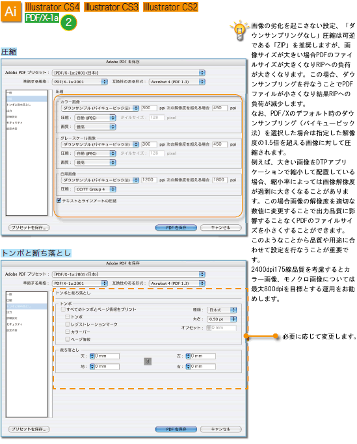
Task: Click プリセットを保存... in the トンボ dialog
Action: [x=29, y=429]
